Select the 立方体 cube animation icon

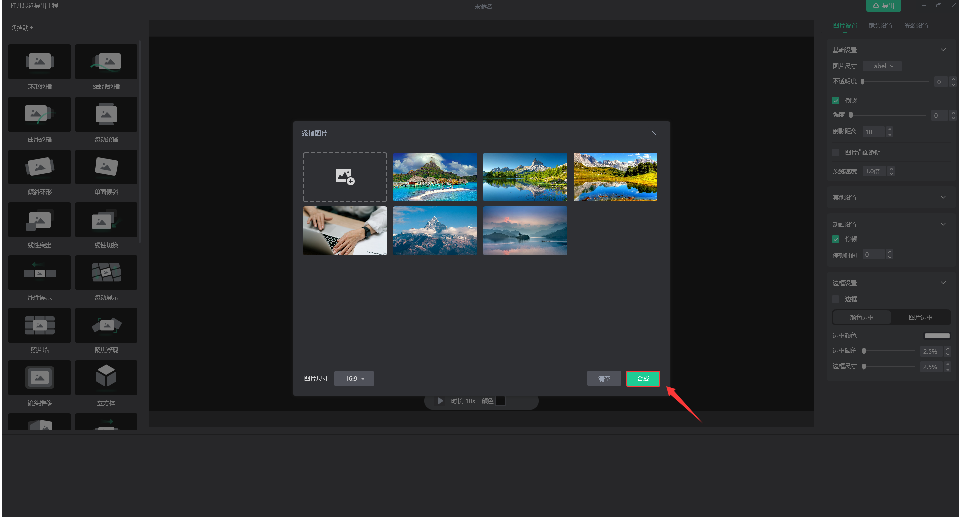click(106, 378)
